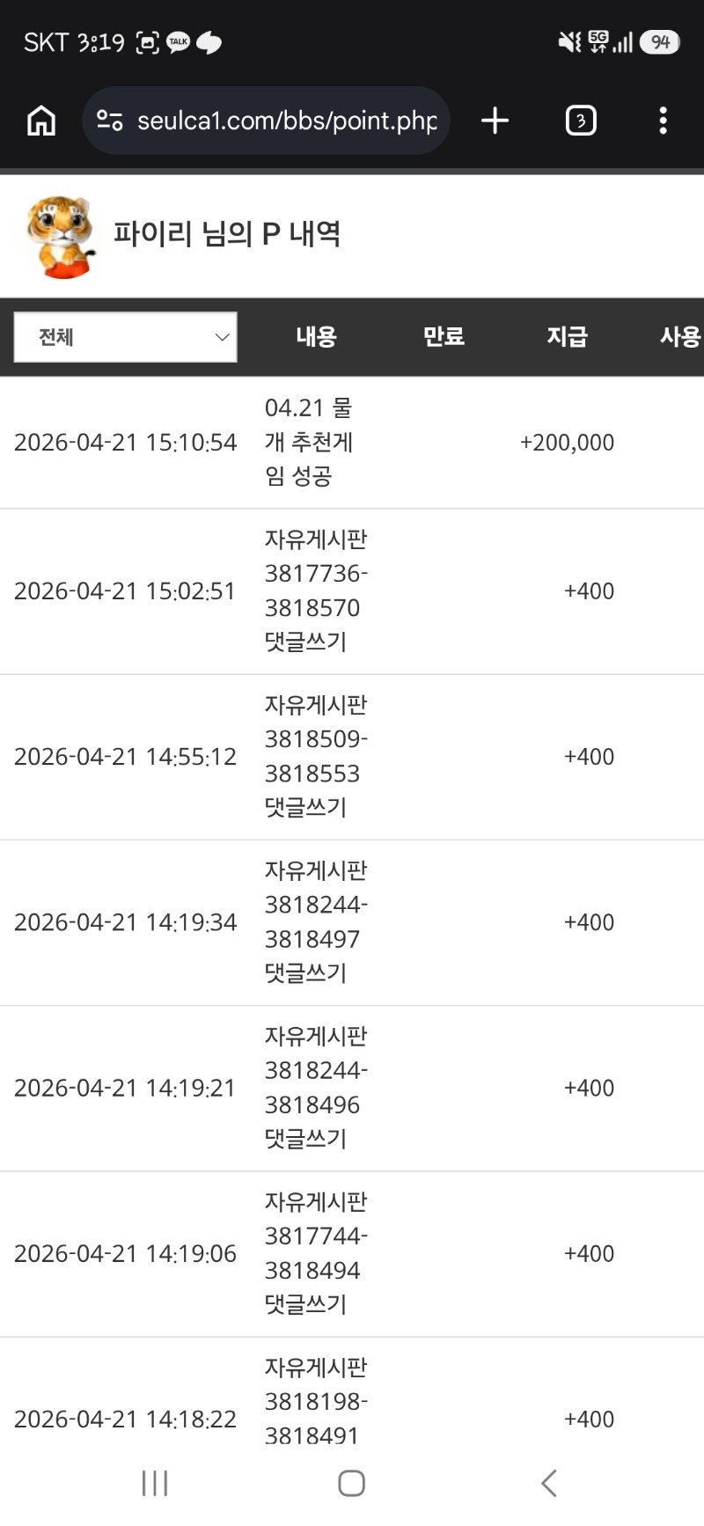Open the 전체 filter dropdown
Screen dimensions: 704x1526
(x=126, y=337)
